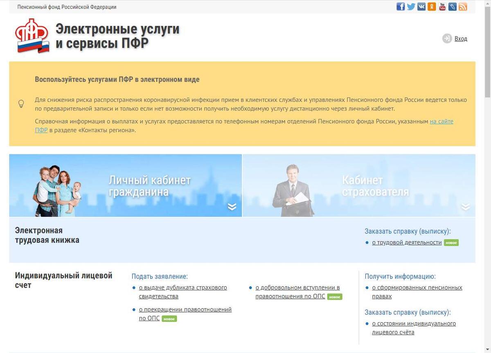The width and height of the screenshot is (491, 353).
Task: Open the Twitter social icon
Action: tap(411, 6)
